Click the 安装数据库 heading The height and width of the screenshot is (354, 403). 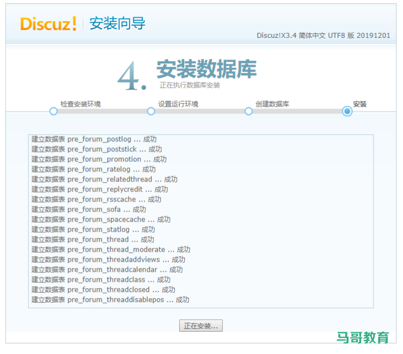[x=207, y=69]
